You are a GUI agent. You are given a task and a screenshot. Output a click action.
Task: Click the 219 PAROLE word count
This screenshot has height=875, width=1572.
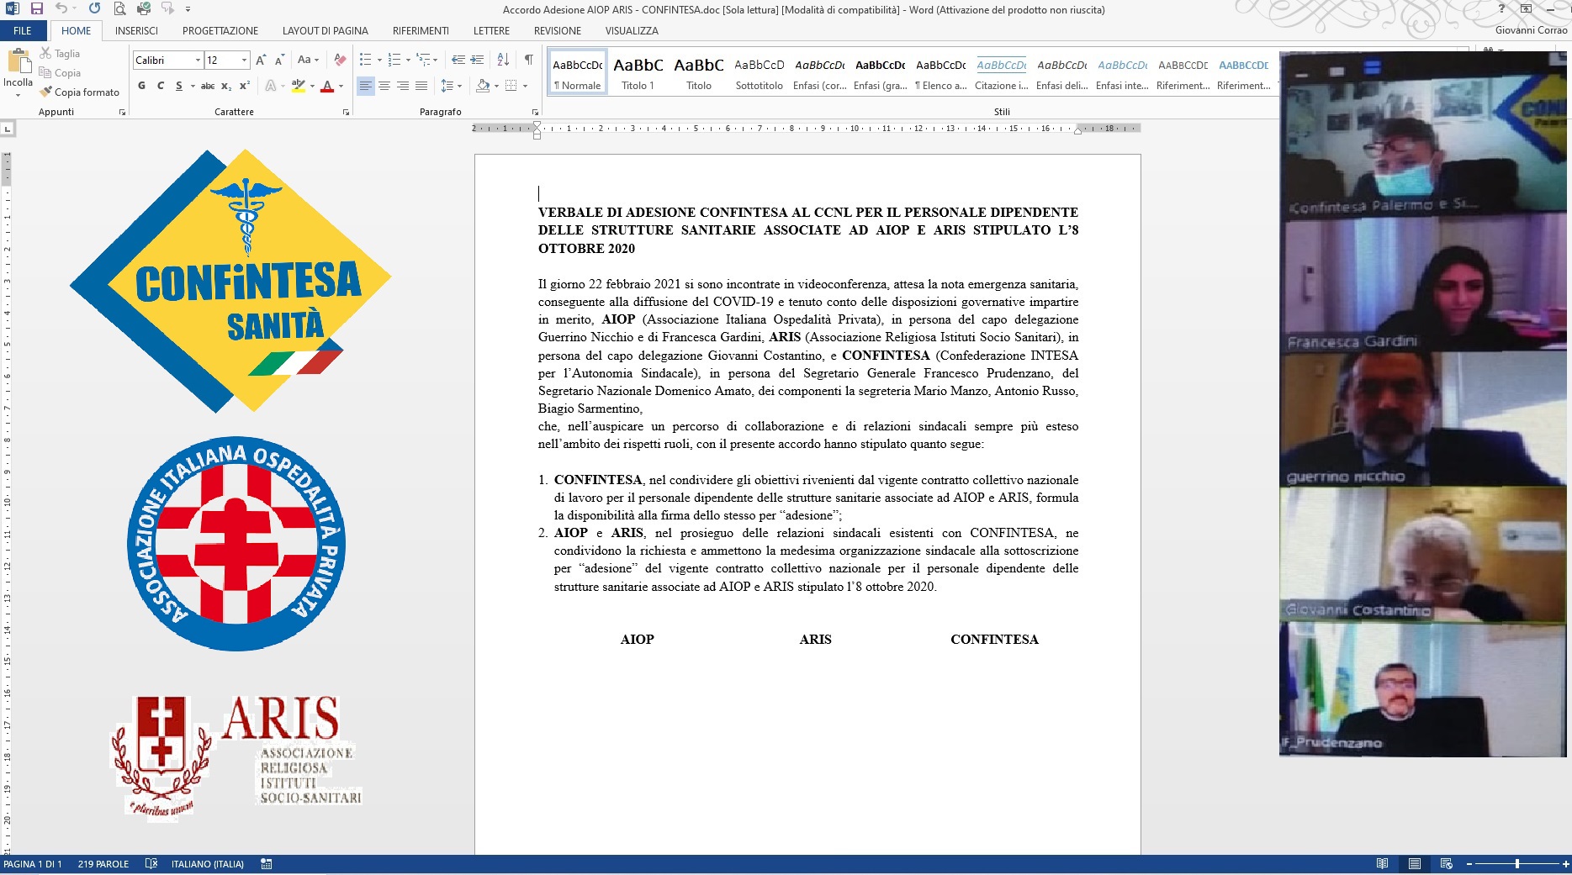click(x=103, y=864)
